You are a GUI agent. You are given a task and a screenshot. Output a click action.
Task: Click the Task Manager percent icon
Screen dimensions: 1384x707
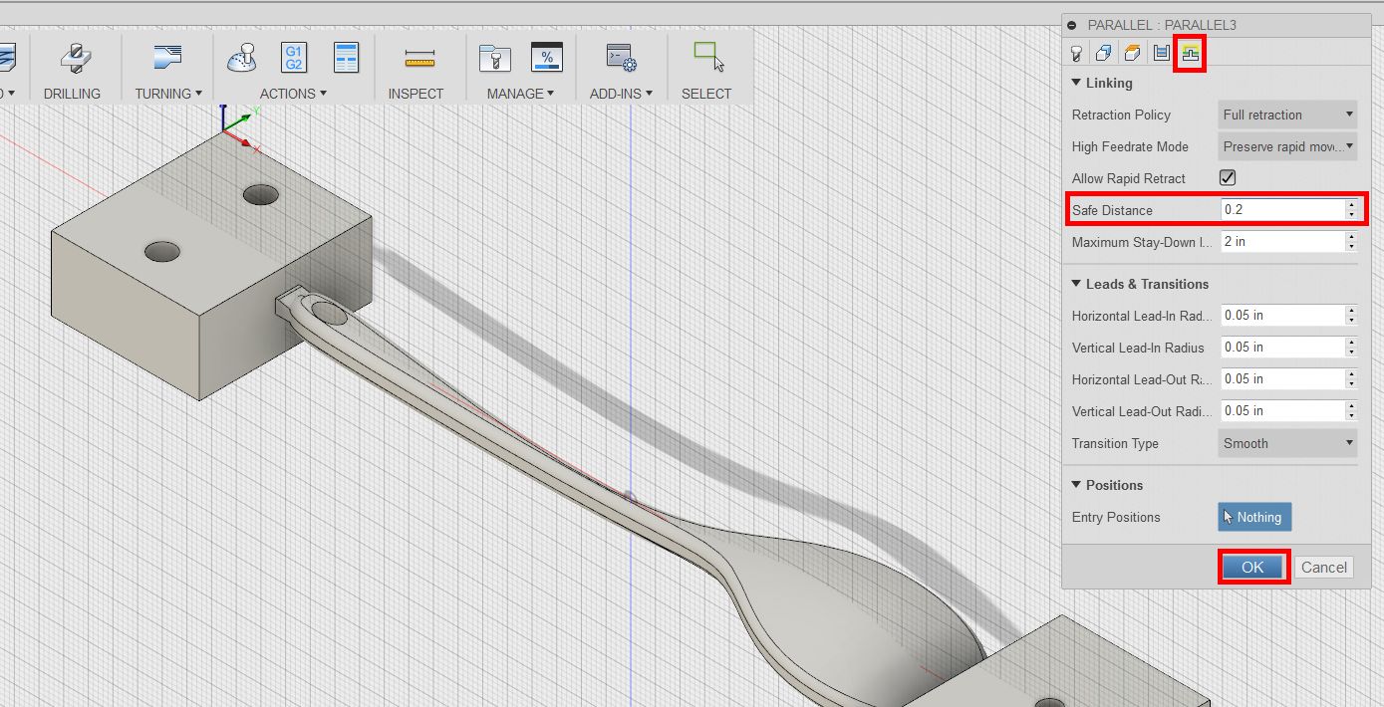pyautogui.click(x=546, y=58)
